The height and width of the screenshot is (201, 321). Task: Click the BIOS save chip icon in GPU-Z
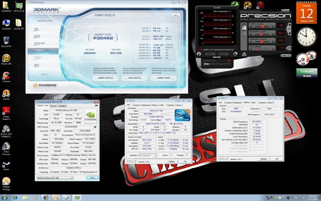[95, 127]
